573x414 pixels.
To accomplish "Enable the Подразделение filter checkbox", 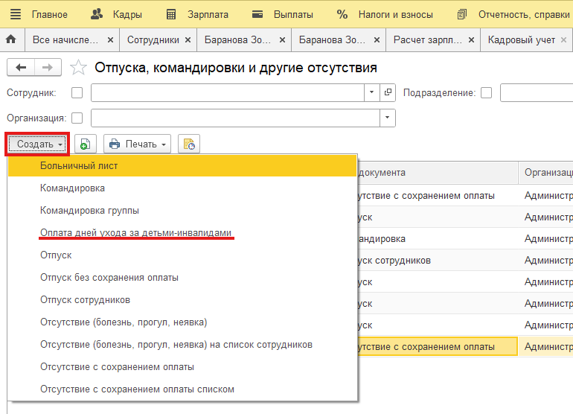I will tap(487, 93).
